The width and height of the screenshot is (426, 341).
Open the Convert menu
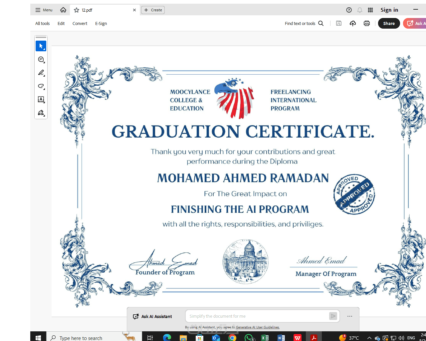coord(80,23)
